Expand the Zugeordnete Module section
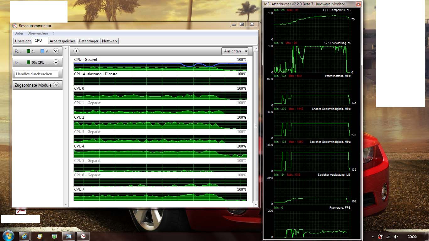This screenshot has width=429, height=241. 56,85
